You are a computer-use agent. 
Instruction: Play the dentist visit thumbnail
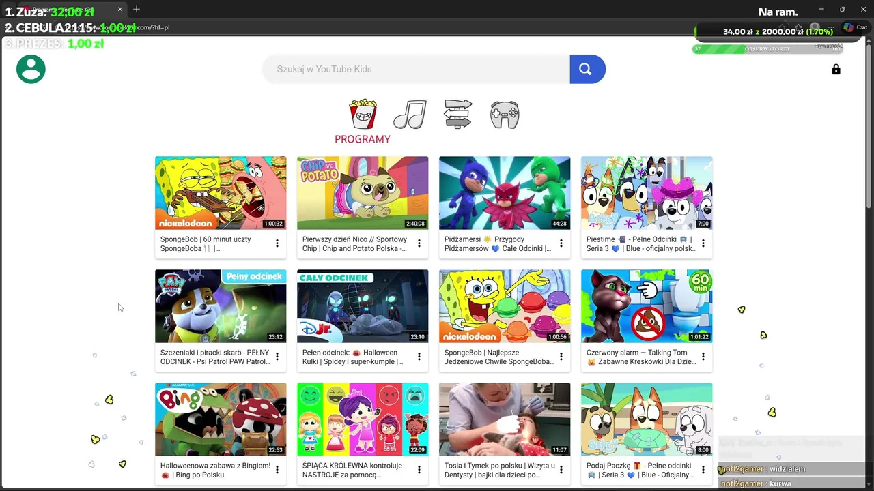coord(505,419)
